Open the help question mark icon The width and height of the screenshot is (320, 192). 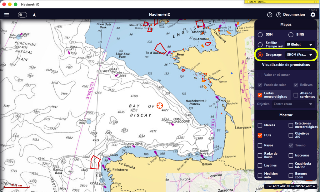click(x=270, y=15)
